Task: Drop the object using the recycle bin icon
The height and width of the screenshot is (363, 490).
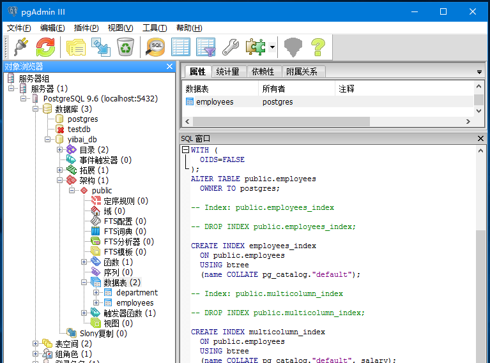Action: 125,47
